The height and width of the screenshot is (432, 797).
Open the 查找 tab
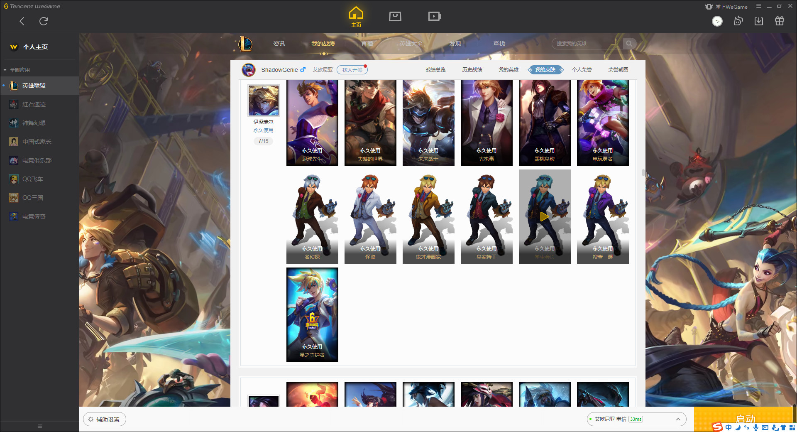499,44
